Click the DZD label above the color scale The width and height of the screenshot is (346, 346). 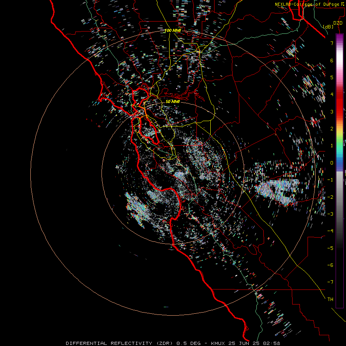[338, 23]
